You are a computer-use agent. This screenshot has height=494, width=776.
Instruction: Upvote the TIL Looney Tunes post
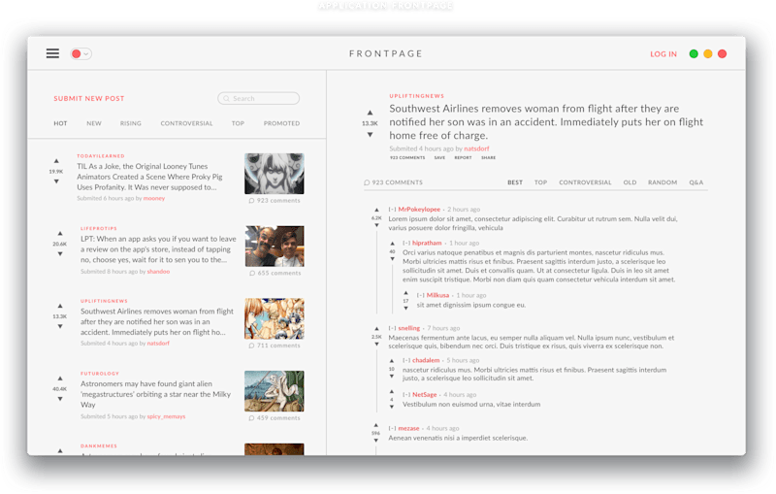(x=56, y=161)
